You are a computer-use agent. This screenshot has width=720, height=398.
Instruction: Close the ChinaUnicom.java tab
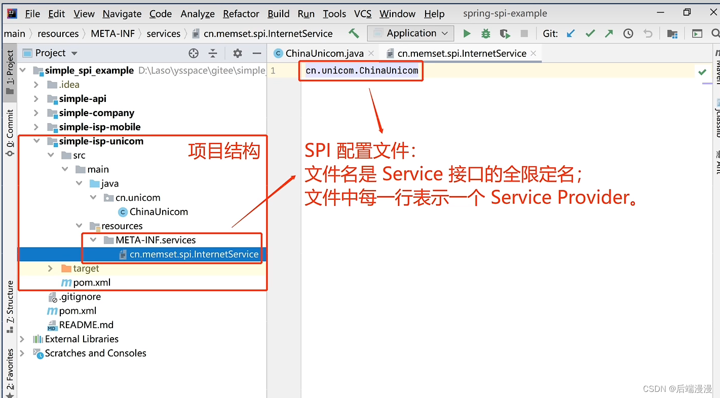click(x=371, y=53)
